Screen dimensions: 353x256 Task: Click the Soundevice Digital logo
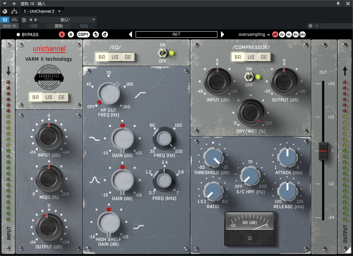tap(49, 77)
